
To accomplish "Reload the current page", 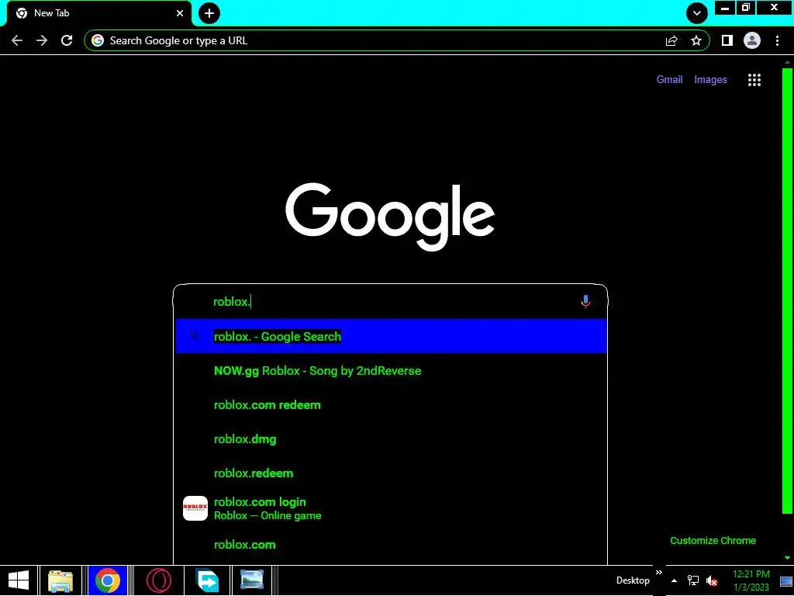I will (67, 40).
